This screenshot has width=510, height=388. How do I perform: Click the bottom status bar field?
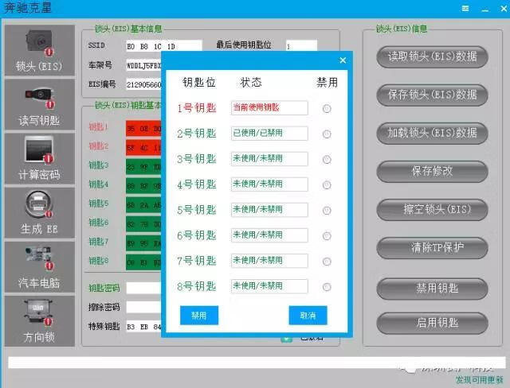tap(257, 363)
